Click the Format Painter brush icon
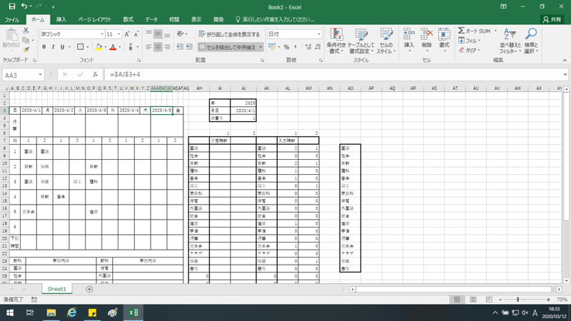 tap(26, 49)
